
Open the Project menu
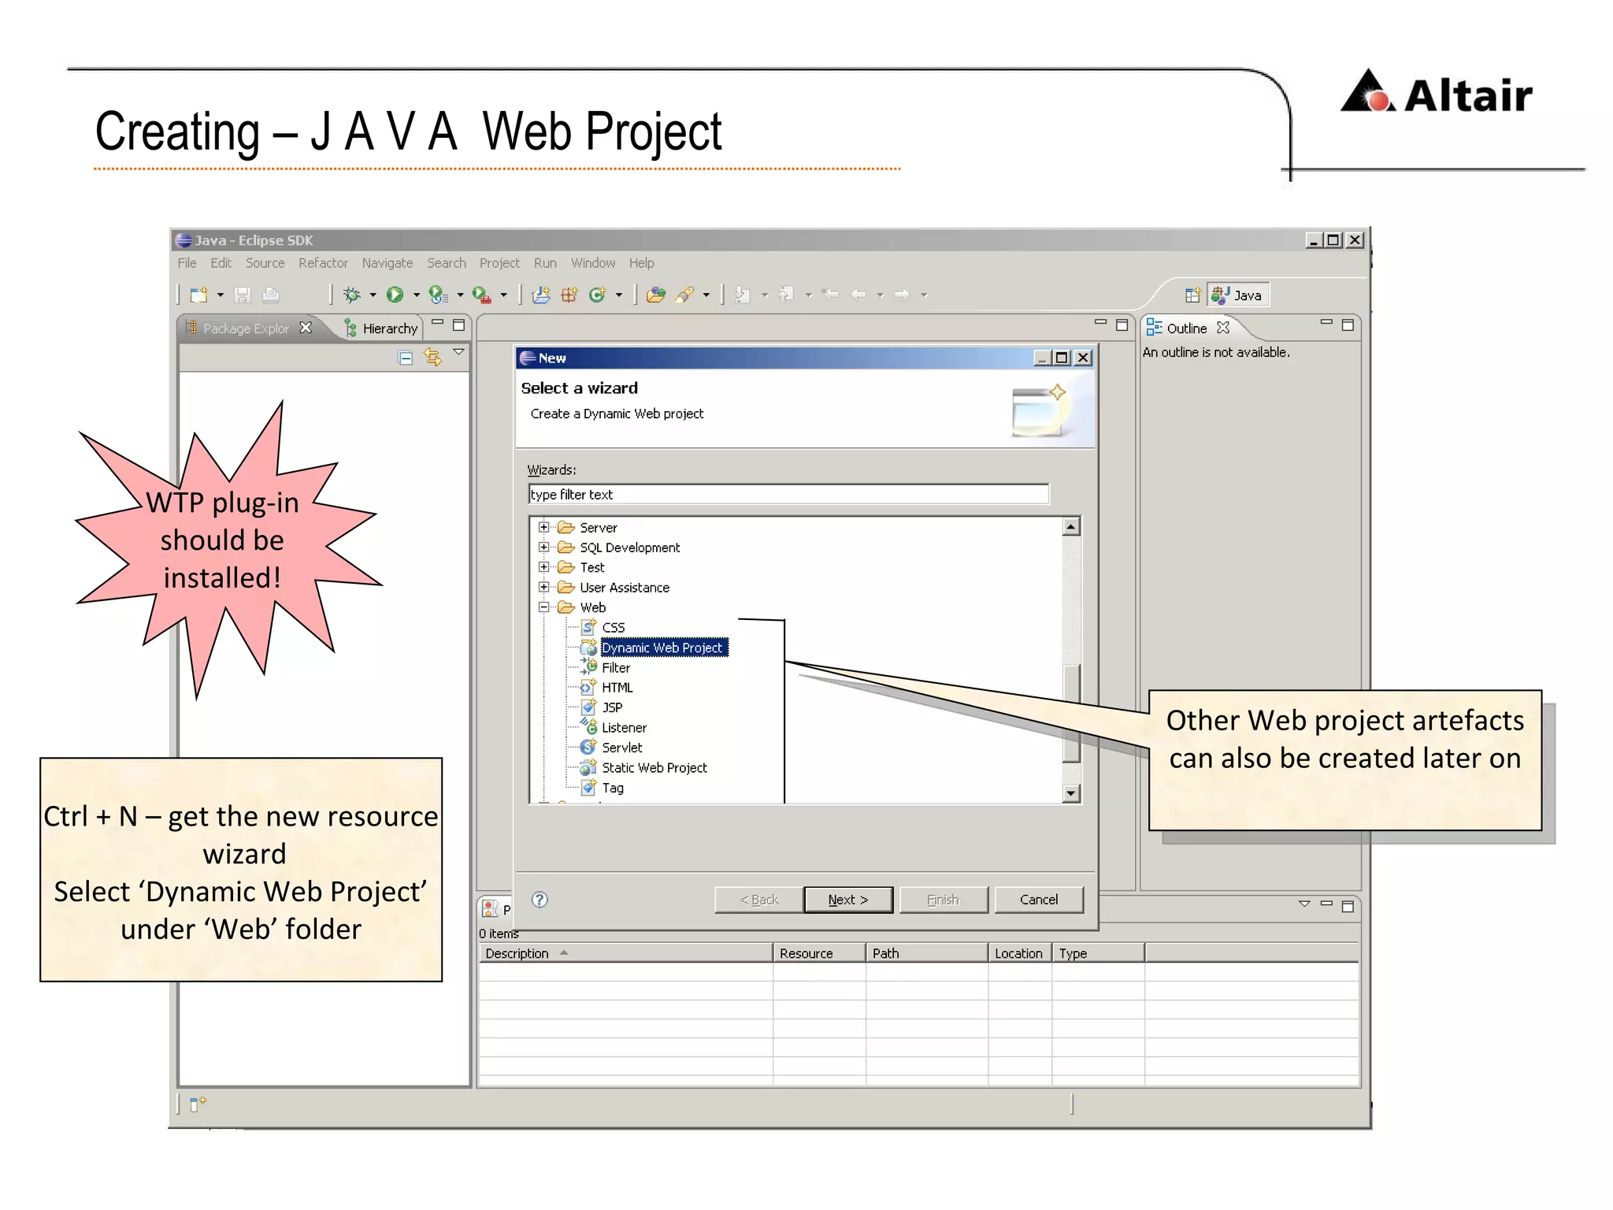499,263
